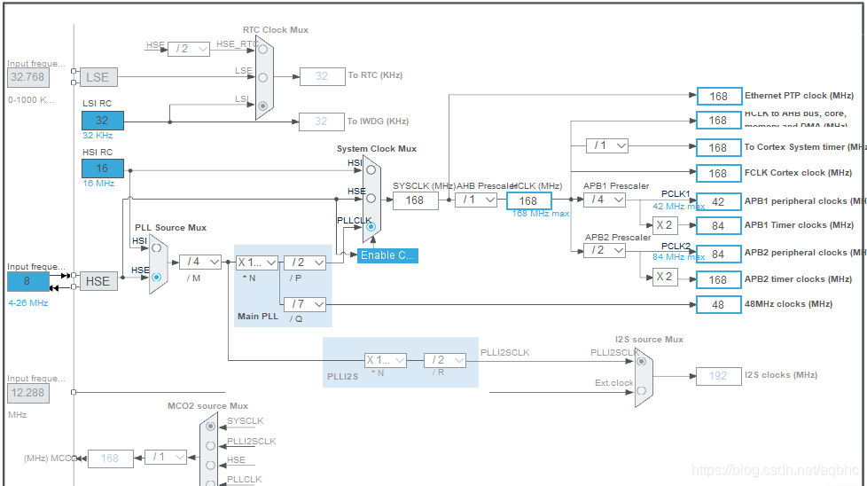Click the HCLK to AHB bus value 168
The height and width of the screenshot is (486, 867).
point(719,121)
